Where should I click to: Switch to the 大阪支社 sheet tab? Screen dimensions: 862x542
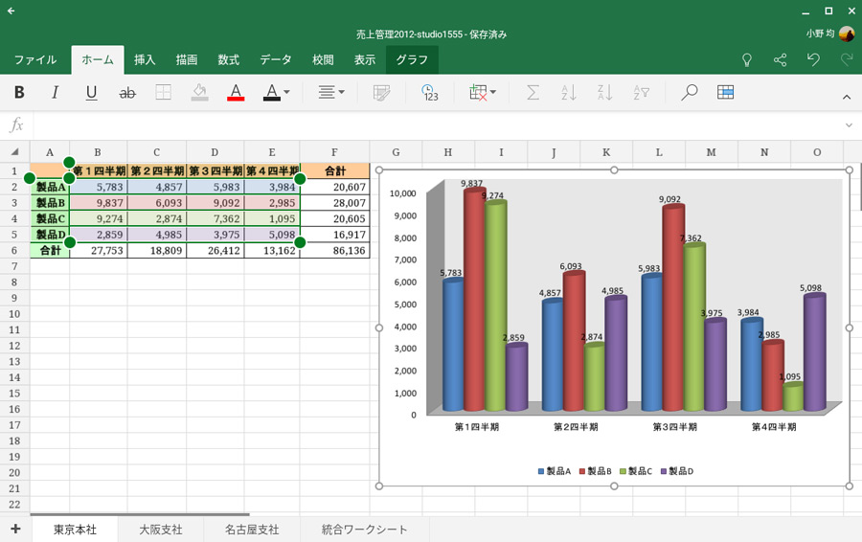(x=161, y=530)
